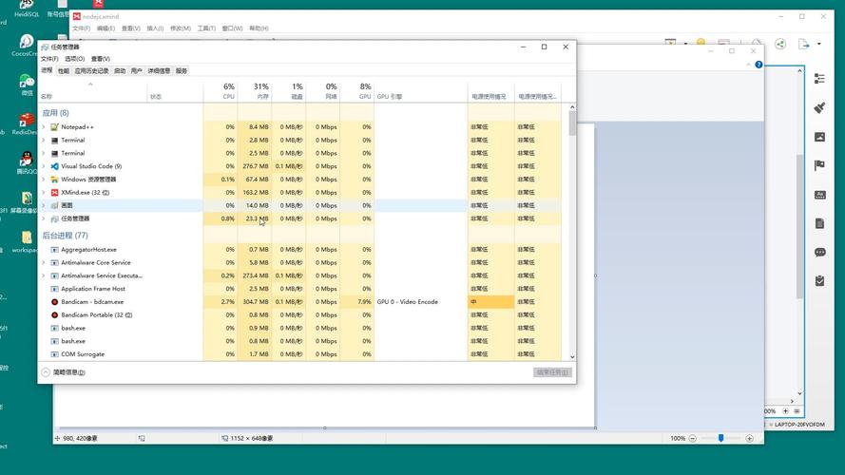Click the Bandicam - bdcam.exe red icon
The width and height of the screenshot is (845, 475).
pyautogui.click(x=54, y=302)
